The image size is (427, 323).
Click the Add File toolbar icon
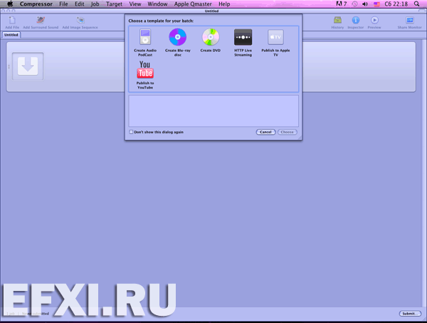pyautogui.click(x=12, y=21)
